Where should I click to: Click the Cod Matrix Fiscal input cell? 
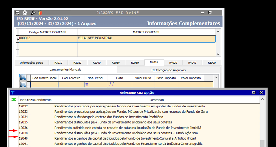pyautogui.click(x=44, y=84)
